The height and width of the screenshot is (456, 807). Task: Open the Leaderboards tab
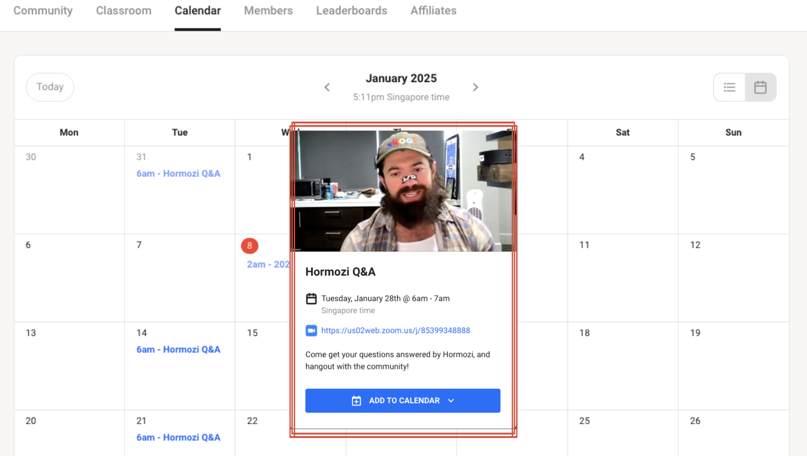click(351, 10)
